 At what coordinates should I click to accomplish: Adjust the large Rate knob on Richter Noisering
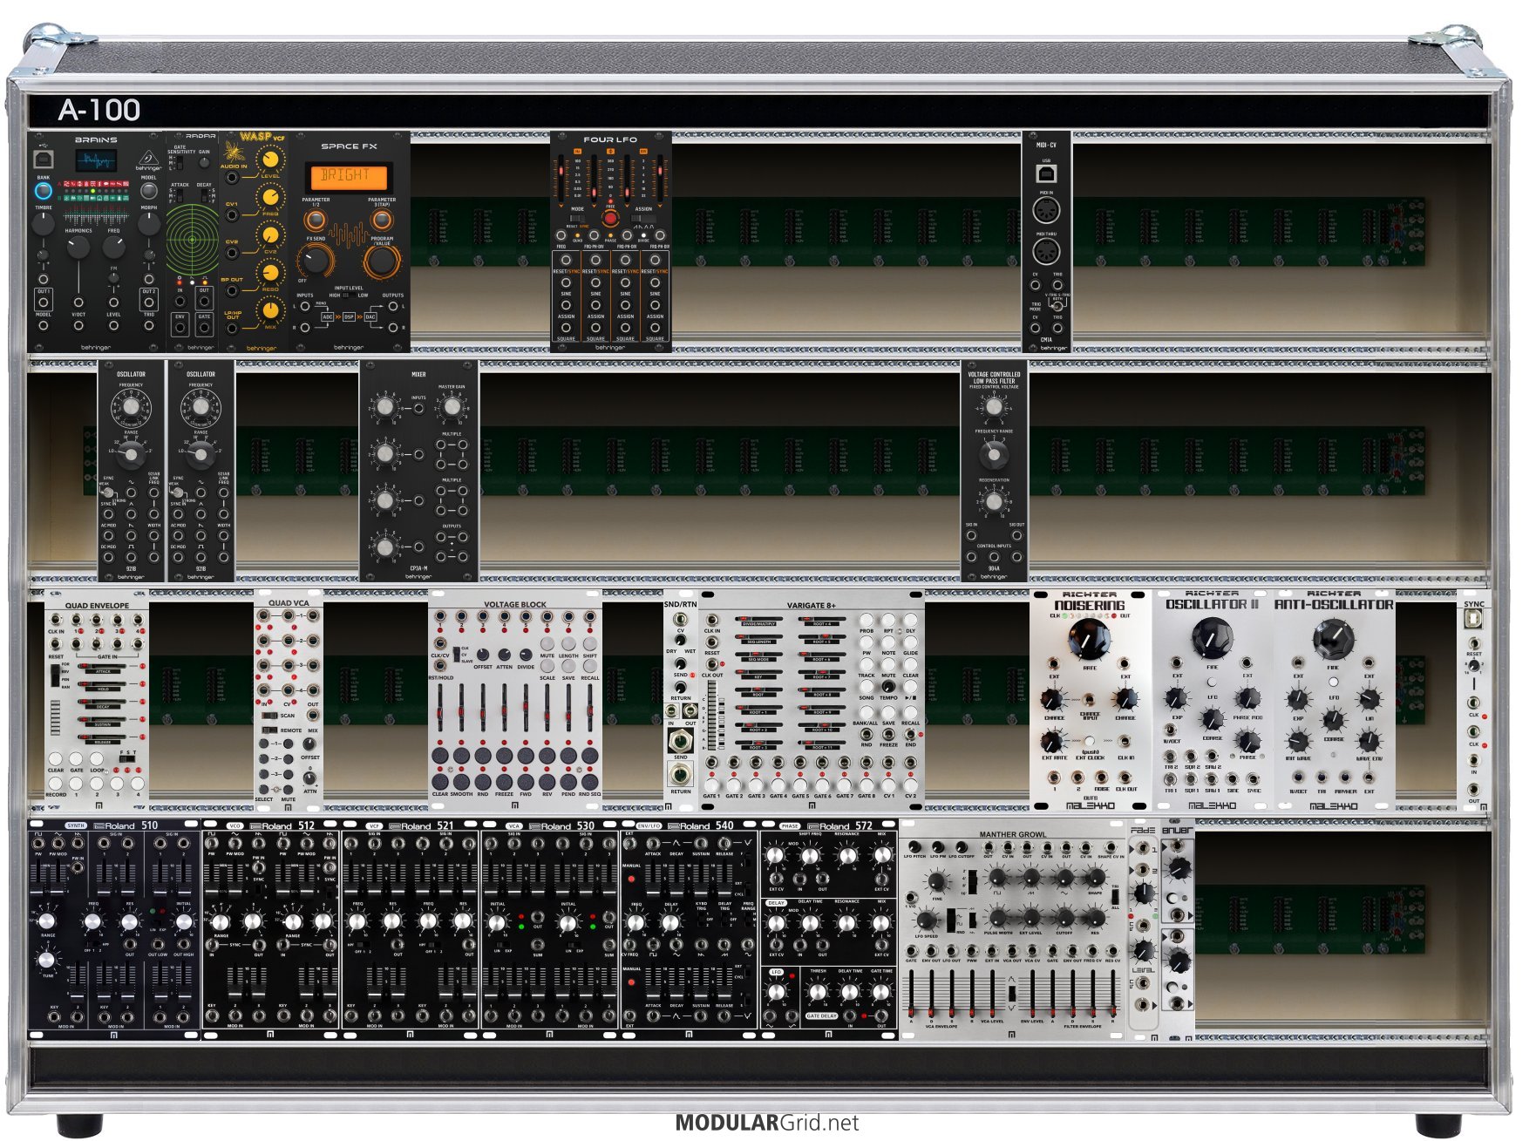1089,641
